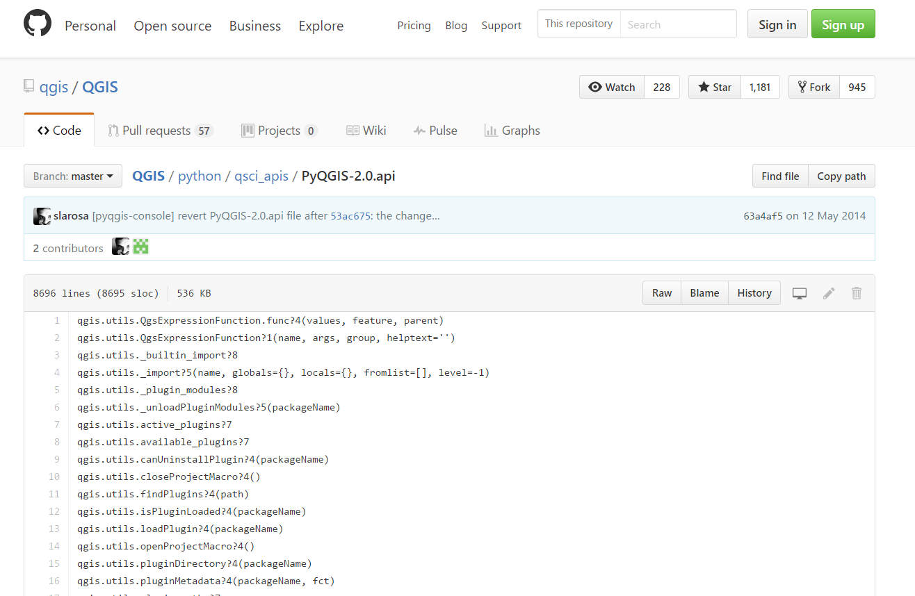Open the file History
Screen dimensions: 915x596
(x=754, y=293)
